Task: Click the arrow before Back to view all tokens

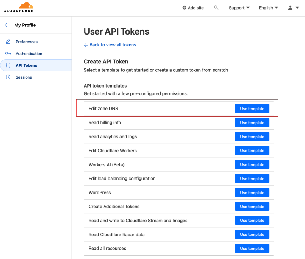Action: (86, 45)
